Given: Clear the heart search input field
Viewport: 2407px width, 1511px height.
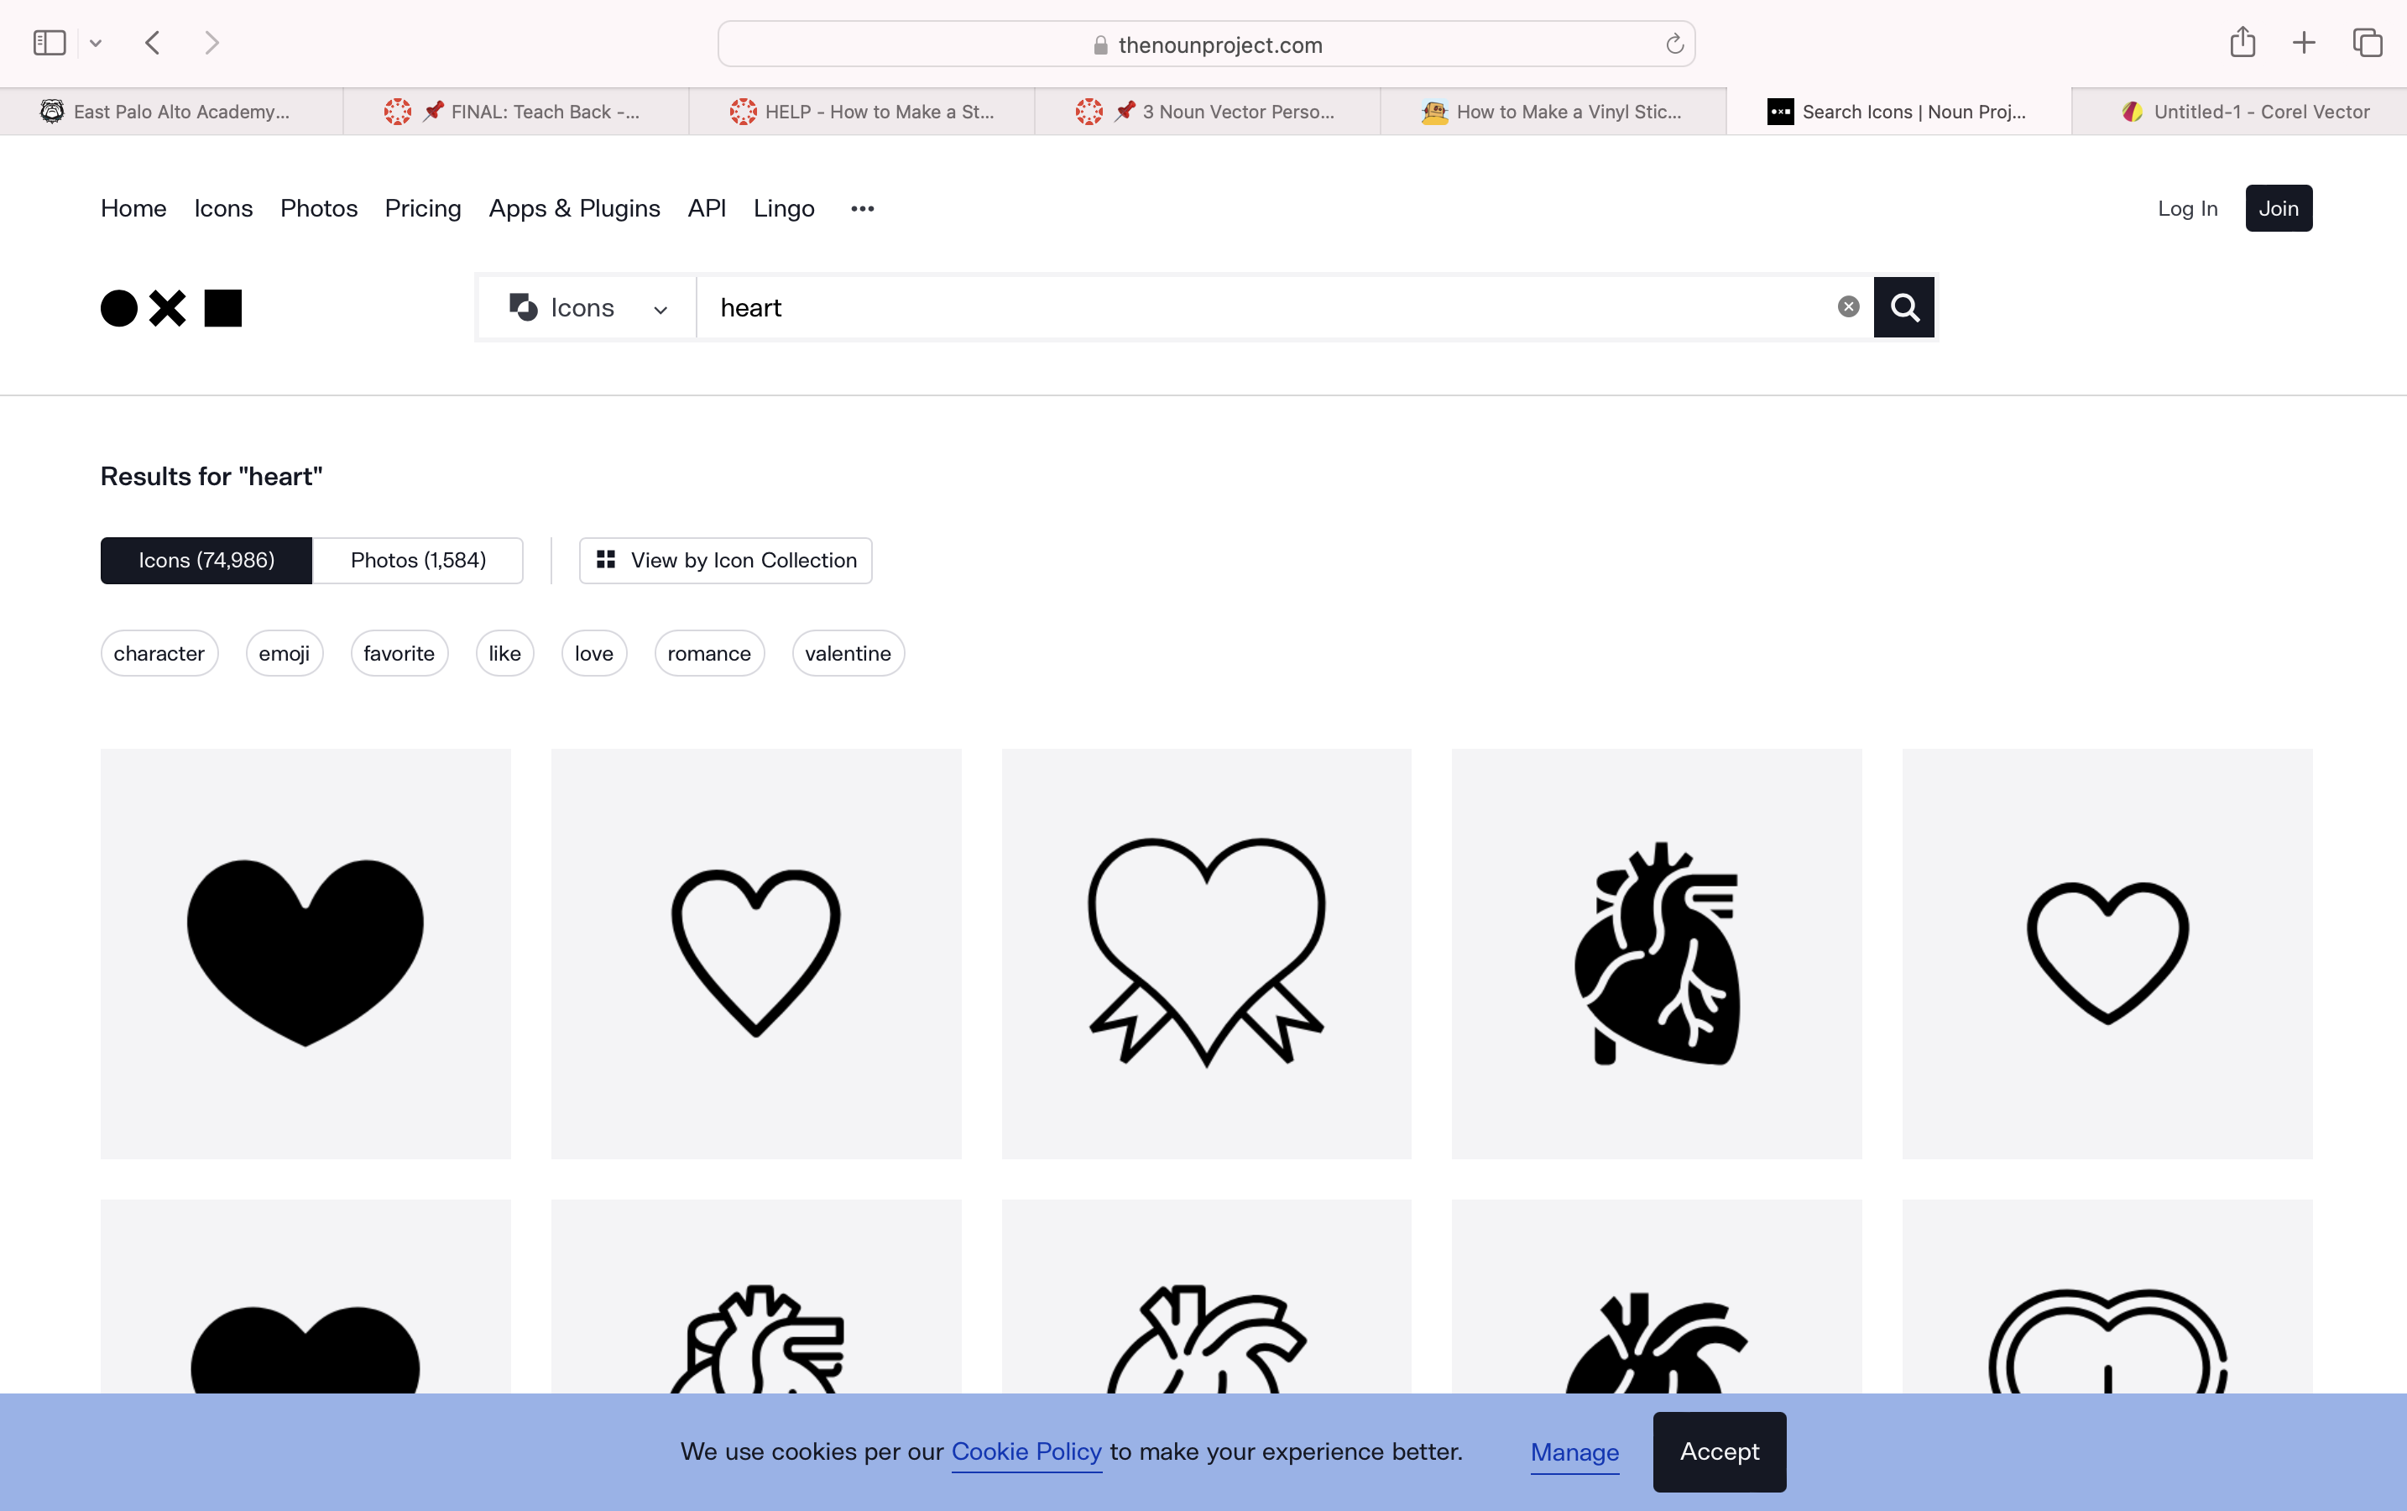Looking at the screenshot, I should pos(1848,306).
